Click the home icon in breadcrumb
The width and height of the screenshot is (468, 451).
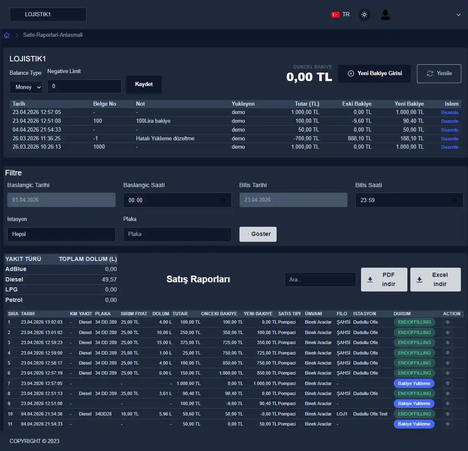pyautogui.click(x=7, y=35)
